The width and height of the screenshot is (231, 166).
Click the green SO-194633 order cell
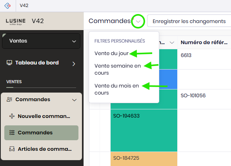pos(144,130)
